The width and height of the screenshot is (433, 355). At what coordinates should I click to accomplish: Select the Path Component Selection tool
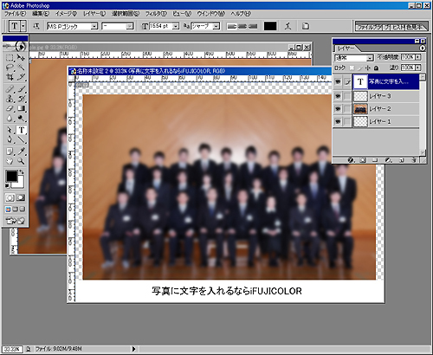pos(10,130)
